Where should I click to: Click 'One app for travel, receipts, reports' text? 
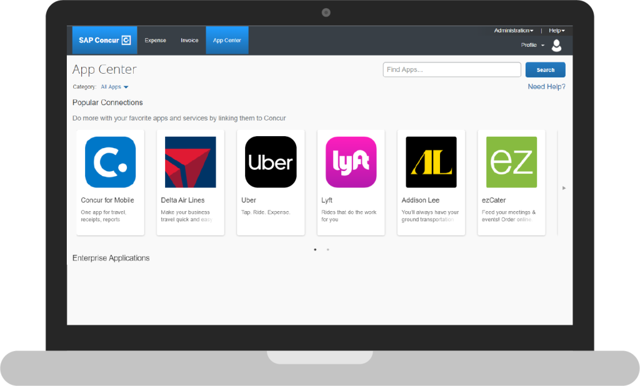tap(104, 216)
